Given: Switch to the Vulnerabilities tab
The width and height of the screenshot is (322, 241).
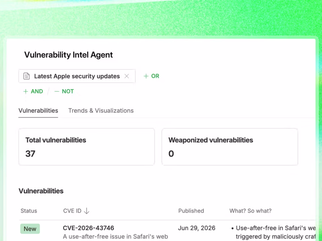Looking at the screenshot, I should [x=38, y=111].
